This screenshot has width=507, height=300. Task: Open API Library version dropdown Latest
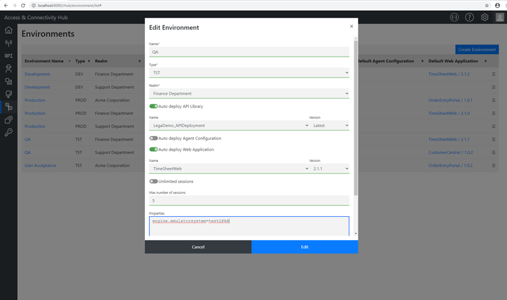pos(329,126)
